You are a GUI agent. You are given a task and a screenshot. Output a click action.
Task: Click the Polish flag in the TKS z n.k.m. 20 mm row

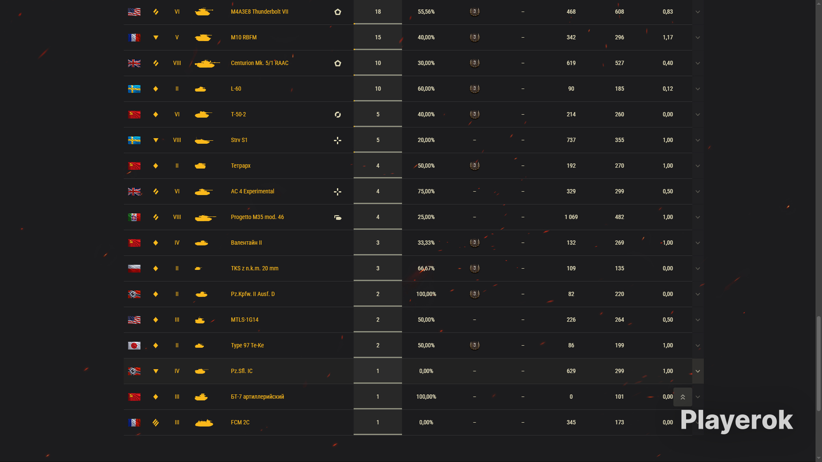[134, 268]
